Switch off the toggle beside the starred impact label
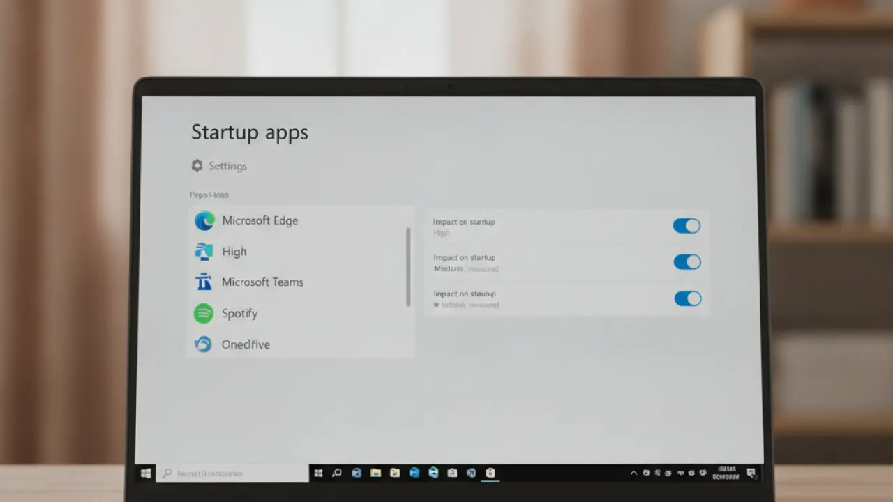Screen dimensions: 893x502 coord(688,298)
